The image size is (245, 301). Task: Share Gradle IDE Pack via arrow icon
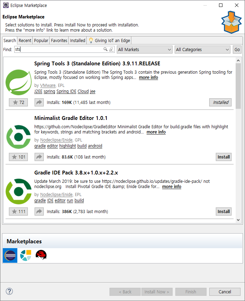click(x=39, y=211)
